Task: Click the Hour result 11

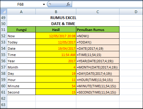Action: coord(56,80)
